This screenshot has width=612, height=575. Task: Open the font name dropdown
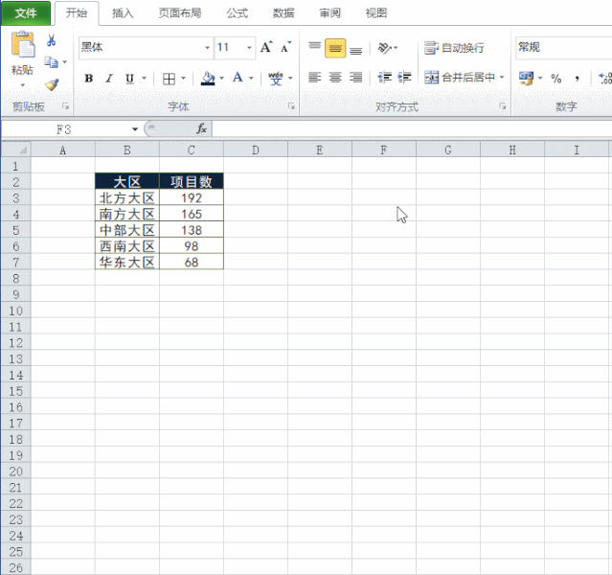coord(207,48)
